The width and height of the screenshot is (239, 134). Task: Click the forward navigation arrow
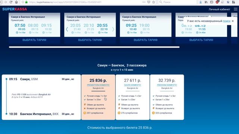(x=6, y=2)
